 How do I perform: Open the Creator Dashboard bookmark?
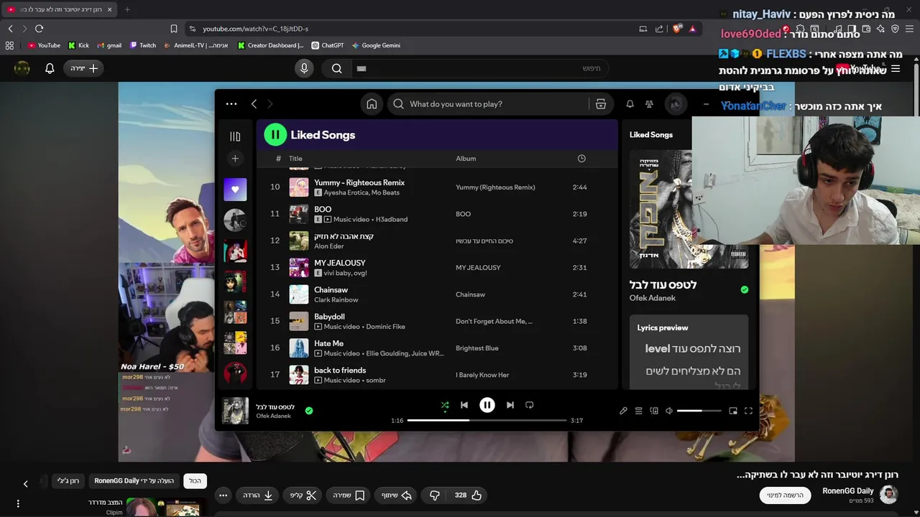tap(271, 45)
